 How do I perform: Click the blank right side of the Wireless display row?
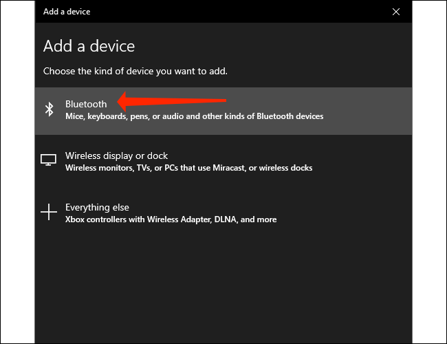tap(371, 161)
